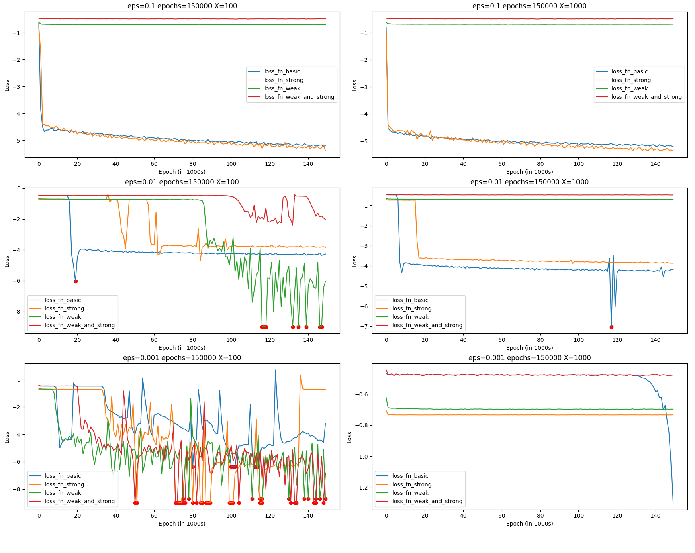Click y-axis tick '−0.6' in the eps=0.001 X=1000 plot
This screenshot has height=553, width=695.
(x=362, y=394)
